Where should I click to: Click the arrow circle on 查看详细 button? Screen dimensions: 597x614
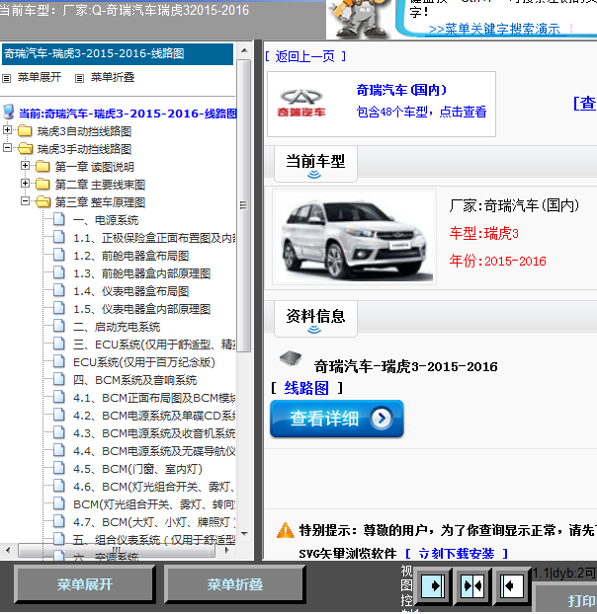point(382,419)
